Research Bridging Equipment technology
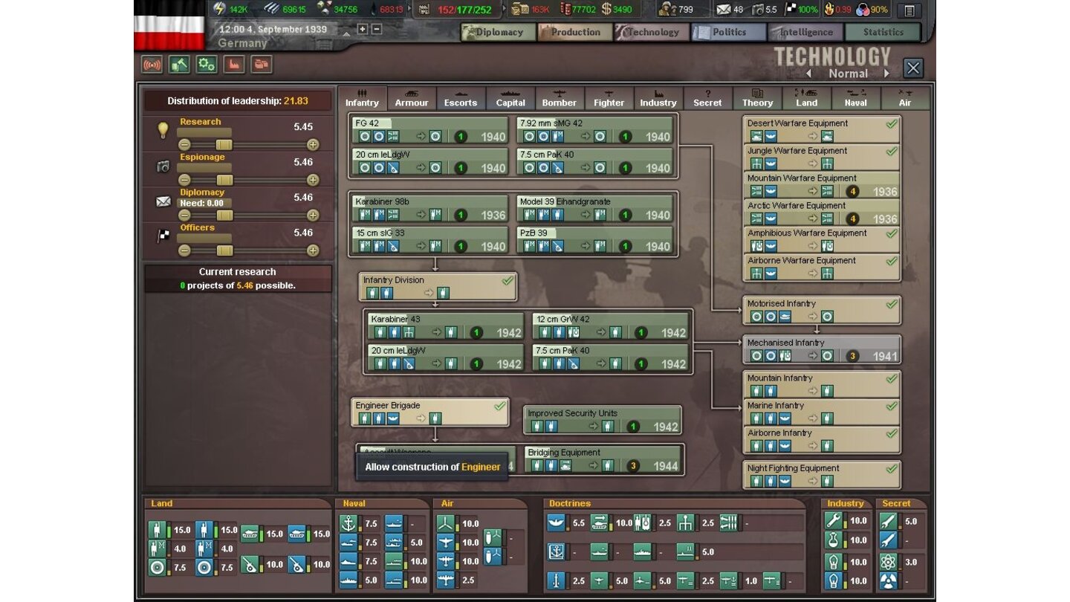The height and width of the screenshot is (602, 1070). (x=603, y=459)
